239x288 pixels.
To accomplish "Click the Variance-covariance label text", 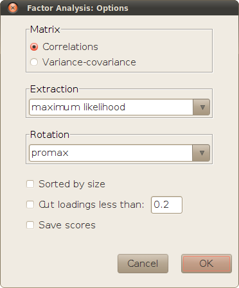I will point(89,62).
